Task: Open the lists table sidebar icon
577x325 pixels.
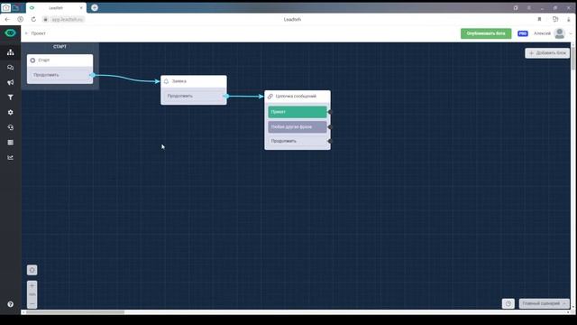Action: 10,143
